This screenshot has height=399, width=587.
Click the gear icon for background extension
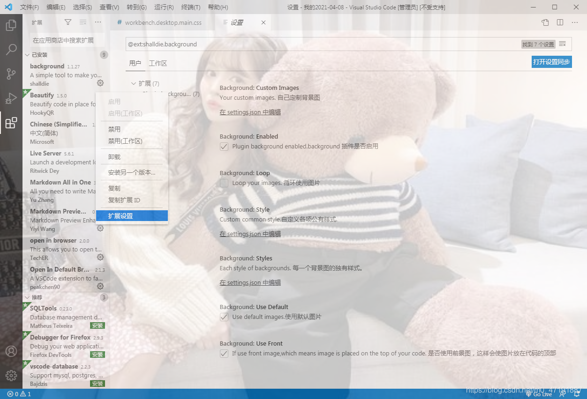coord(100,83)
